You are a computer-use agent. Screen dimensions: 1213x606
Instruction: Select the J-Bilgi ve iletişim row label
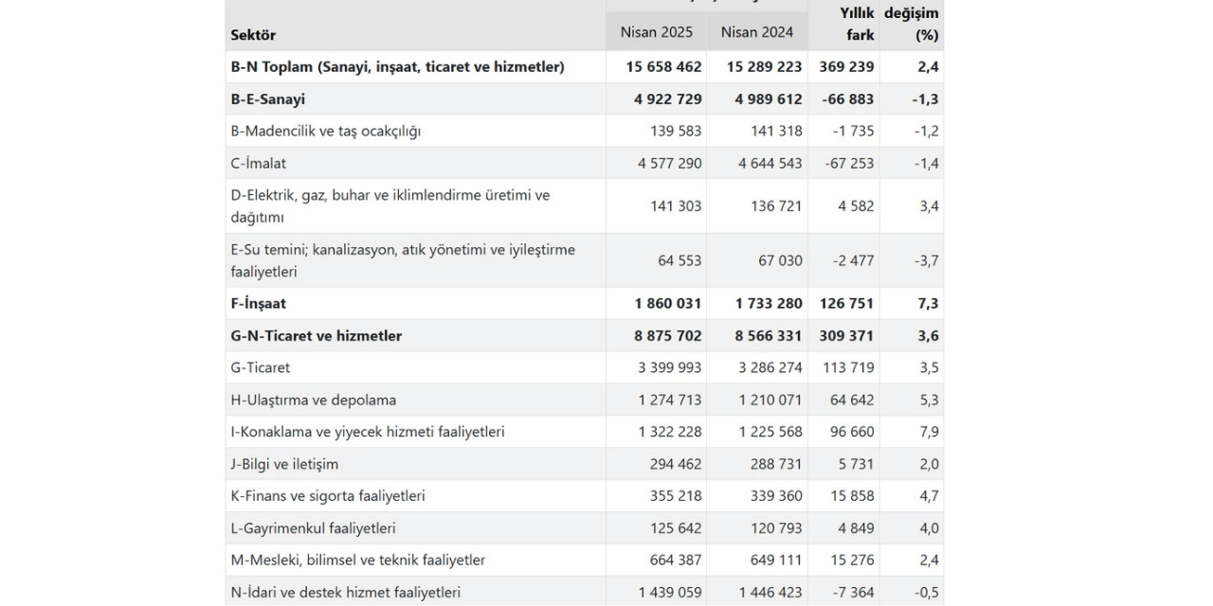pyautogui.click(x=284, y=465)
